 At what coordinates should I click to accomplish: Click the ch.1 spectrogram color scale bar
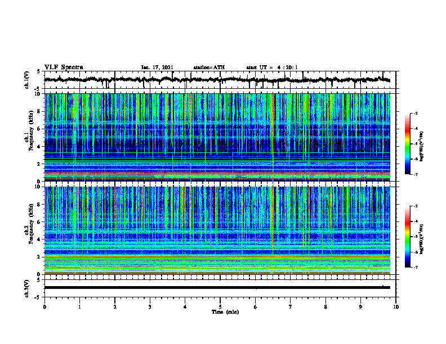point(407,144)
